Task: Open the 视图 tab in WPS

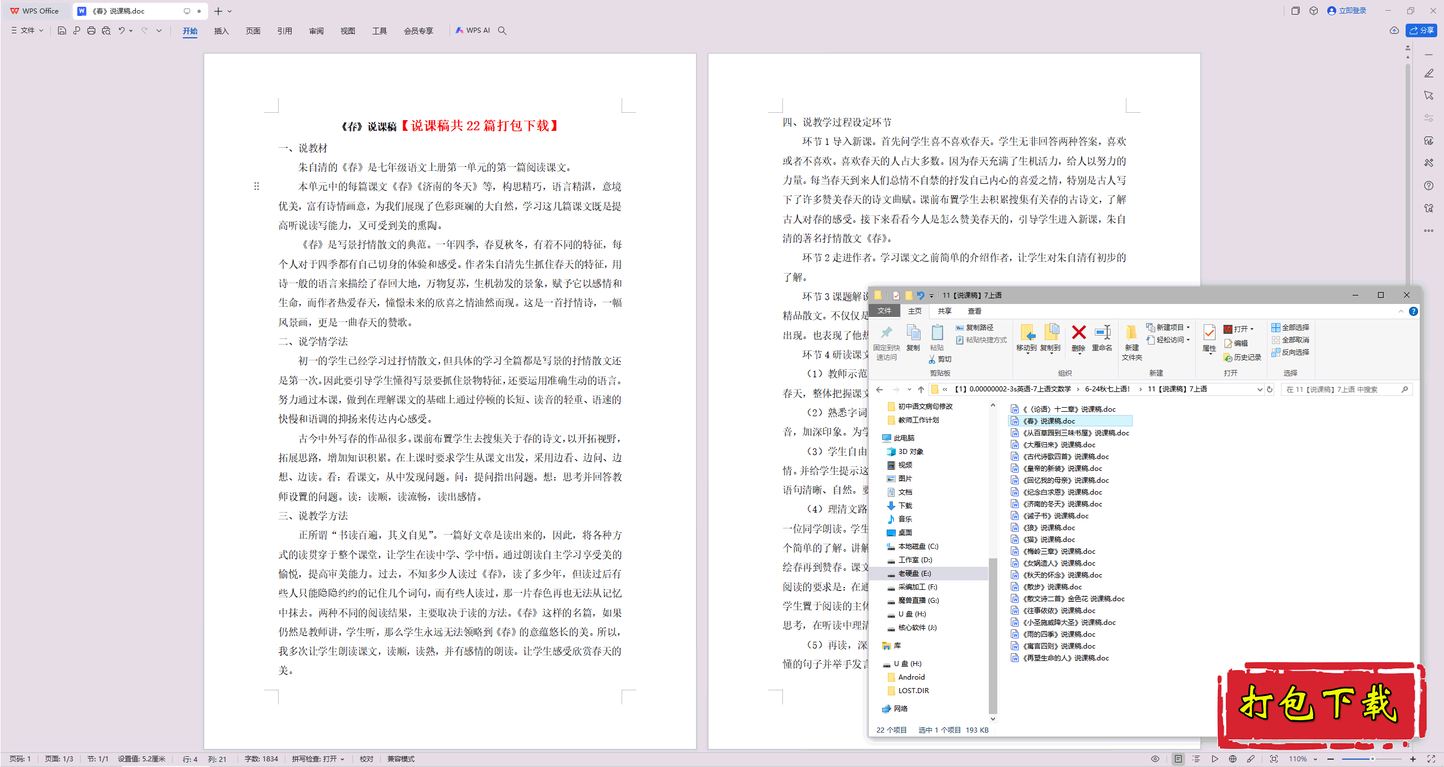Action: click(347, 31)
